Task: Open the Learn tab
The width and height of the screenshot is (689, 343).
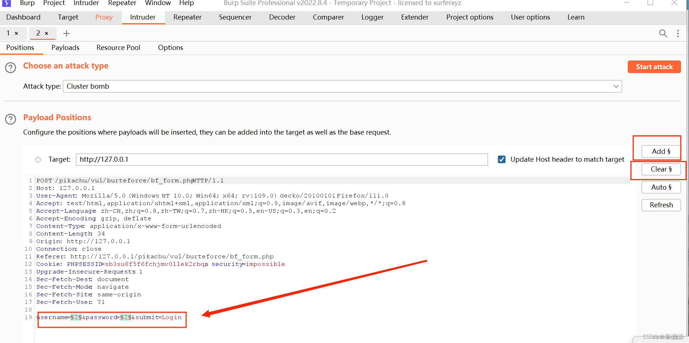Action: (x=576, y=17)
